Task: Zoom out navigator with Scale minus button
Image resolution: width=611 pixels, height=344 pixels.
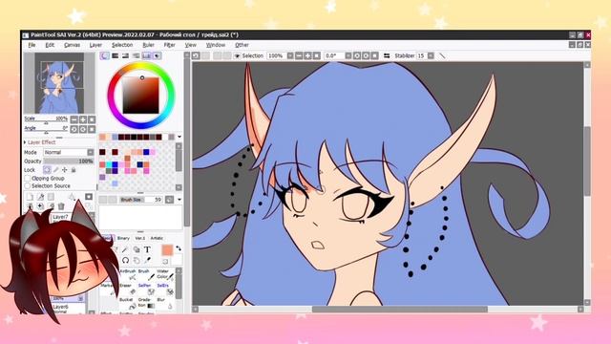Action: 74,119
